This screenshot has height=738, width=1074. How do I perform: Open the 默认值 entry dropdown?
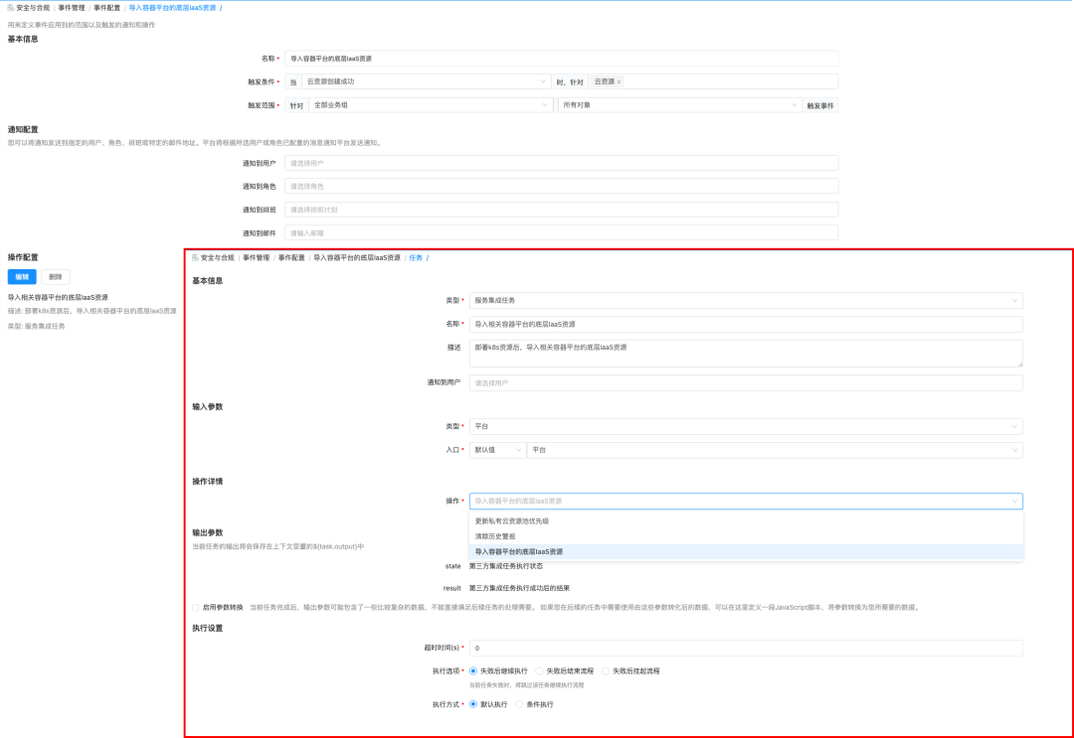pyautogui.click(x=497, y=449)
